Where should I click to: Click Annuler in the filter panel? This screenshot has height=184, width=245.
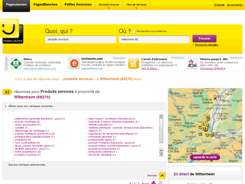pyautogui.click(x=152, y=176)
